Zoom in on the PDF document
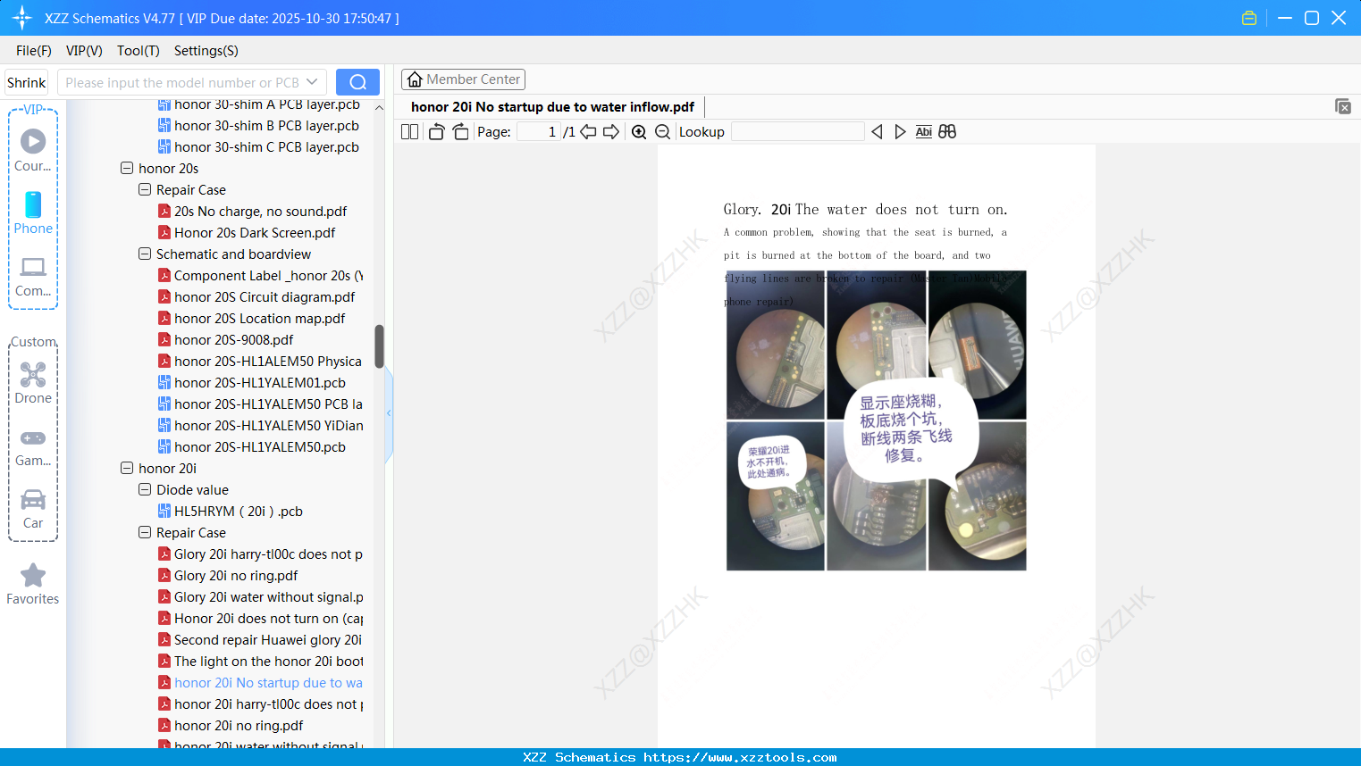Screen dimensions: 1361x766 639,132
